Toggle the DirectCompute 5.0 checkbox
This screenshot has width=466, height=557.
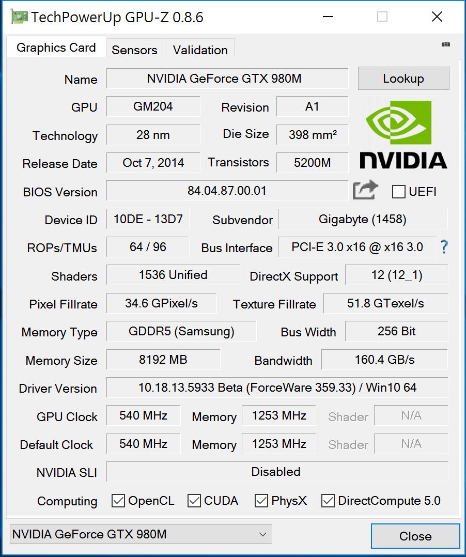[328, 501]
